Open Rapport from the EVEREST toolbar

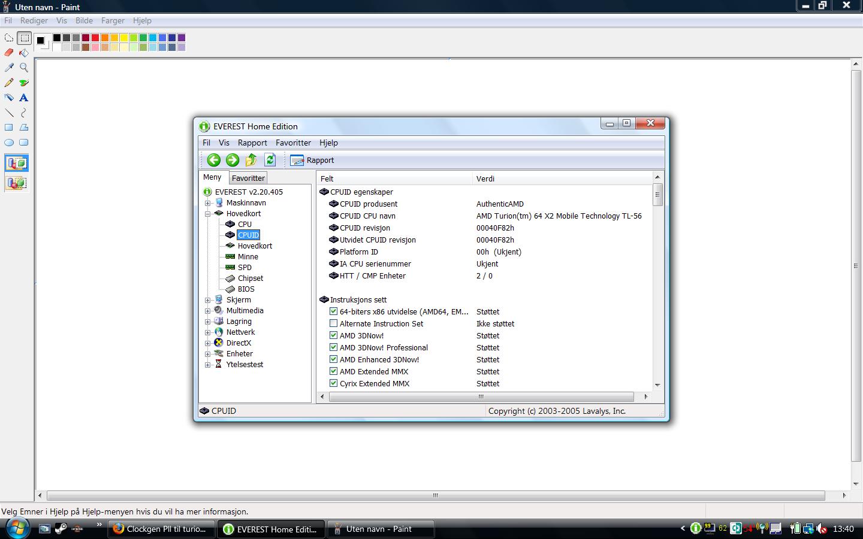tap(312, 160)
